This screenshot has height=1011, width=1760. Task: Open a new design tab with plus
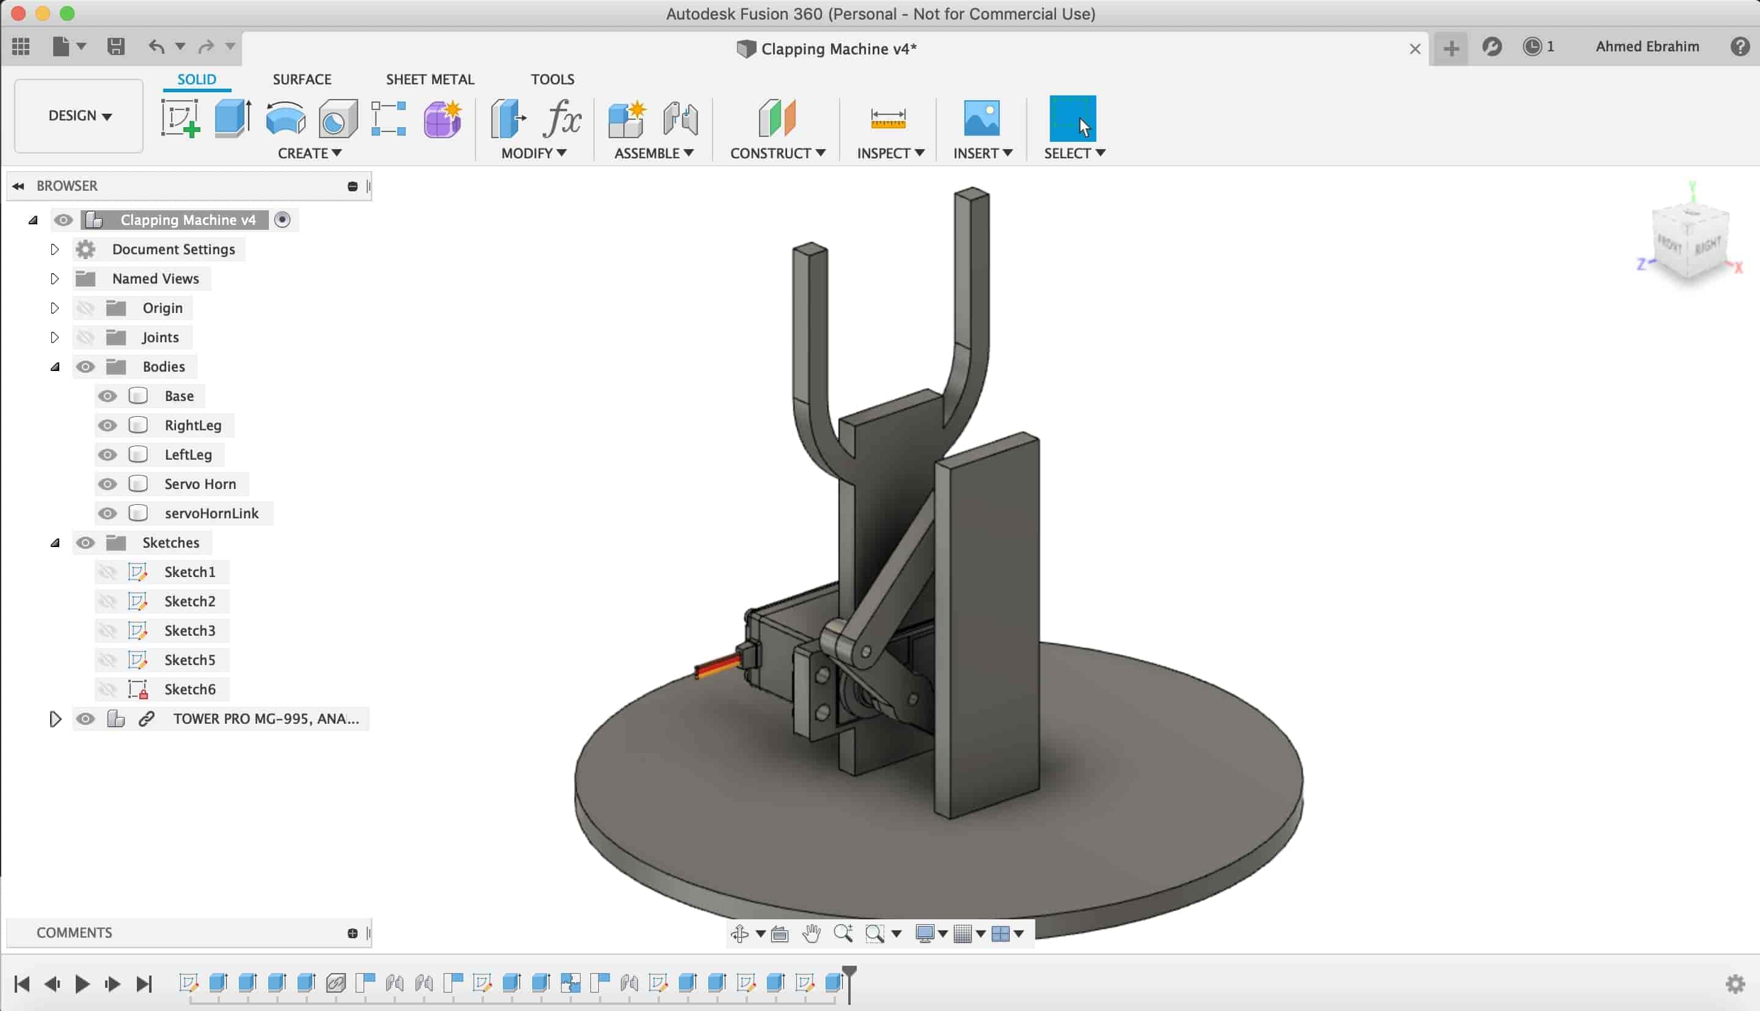1451,49
